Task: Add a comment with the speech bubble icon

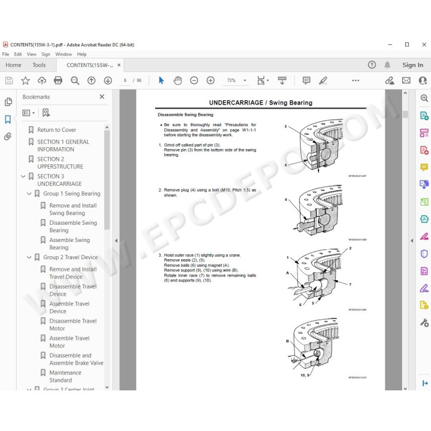Action: pos(307,81)
